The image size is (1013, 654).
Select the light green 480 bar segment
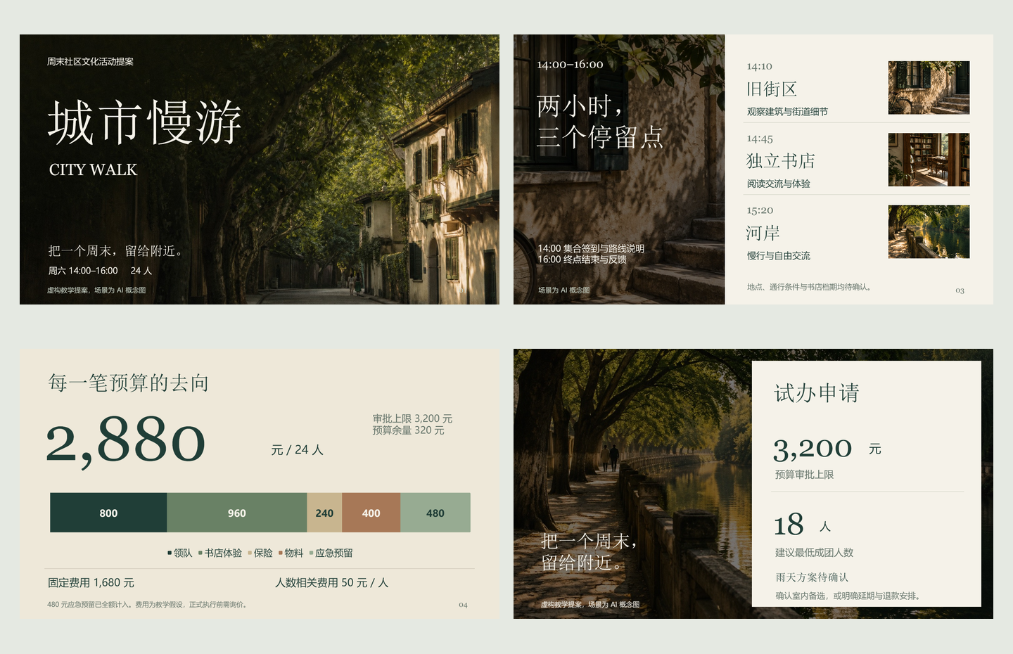435,513
